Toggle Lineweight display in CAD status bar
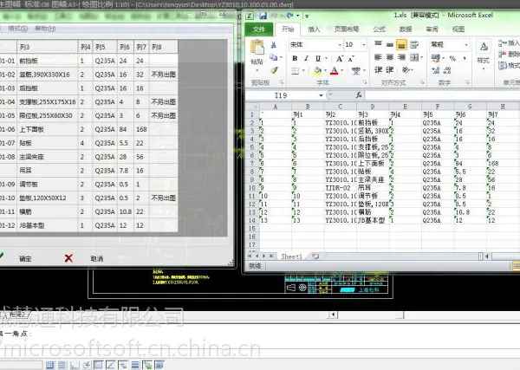The width and height of the screenshot is (520, 370). (x=135, y=365)
